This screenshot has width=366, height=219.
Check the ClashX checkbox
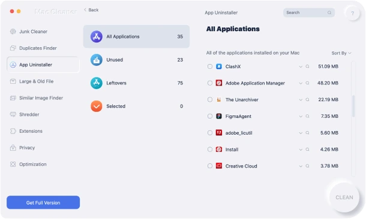tap(210, 66)
